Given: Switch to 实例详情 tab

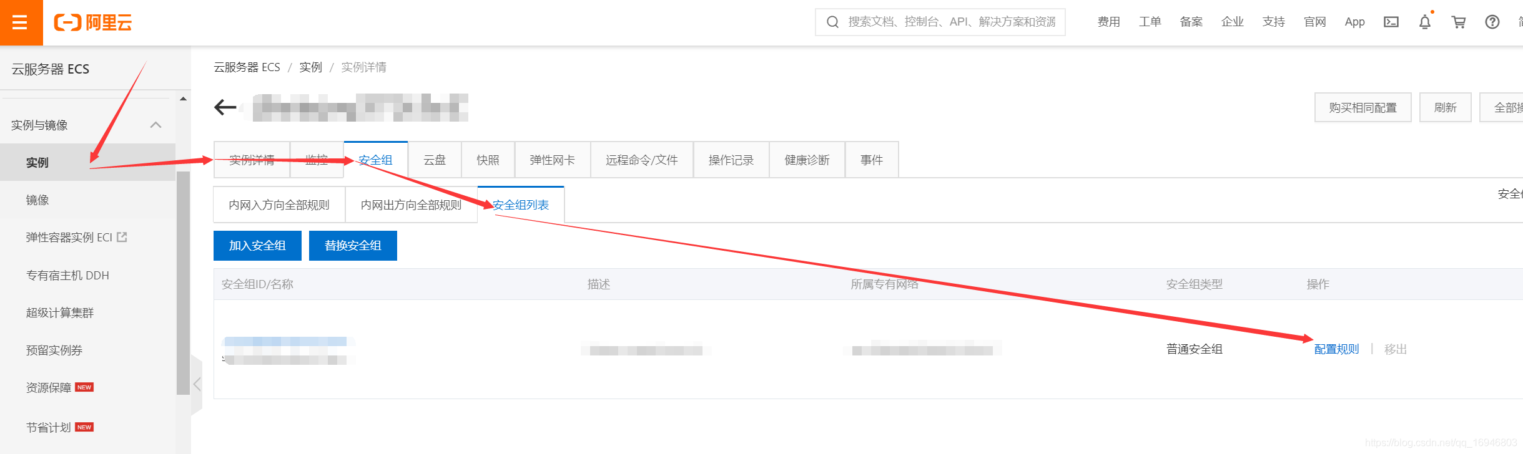Looking at the screenshot, I should point(252,160).
